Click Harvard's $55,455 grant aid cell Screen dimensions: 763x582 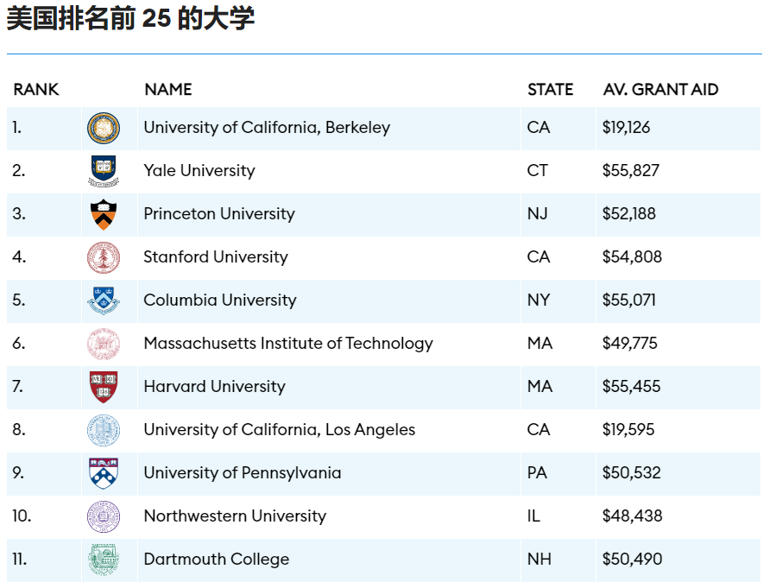coord(631,386)
